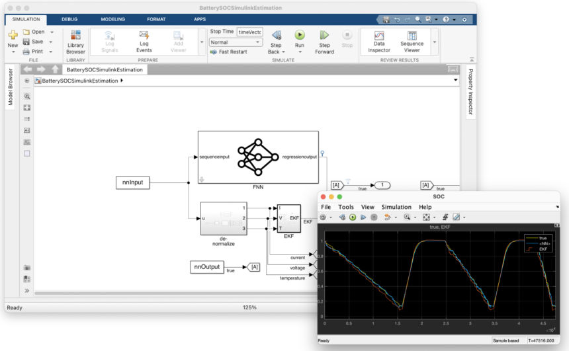Open the Normal simulation mode dropdown
This screenshot has width=569, height=351.
coord(236,42)
